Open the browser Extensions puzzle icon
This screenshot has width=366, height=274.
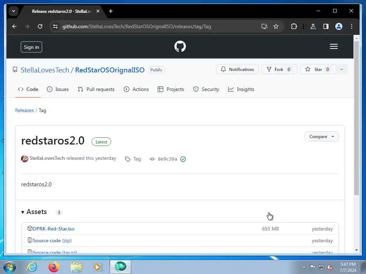(x=294, y=26)
